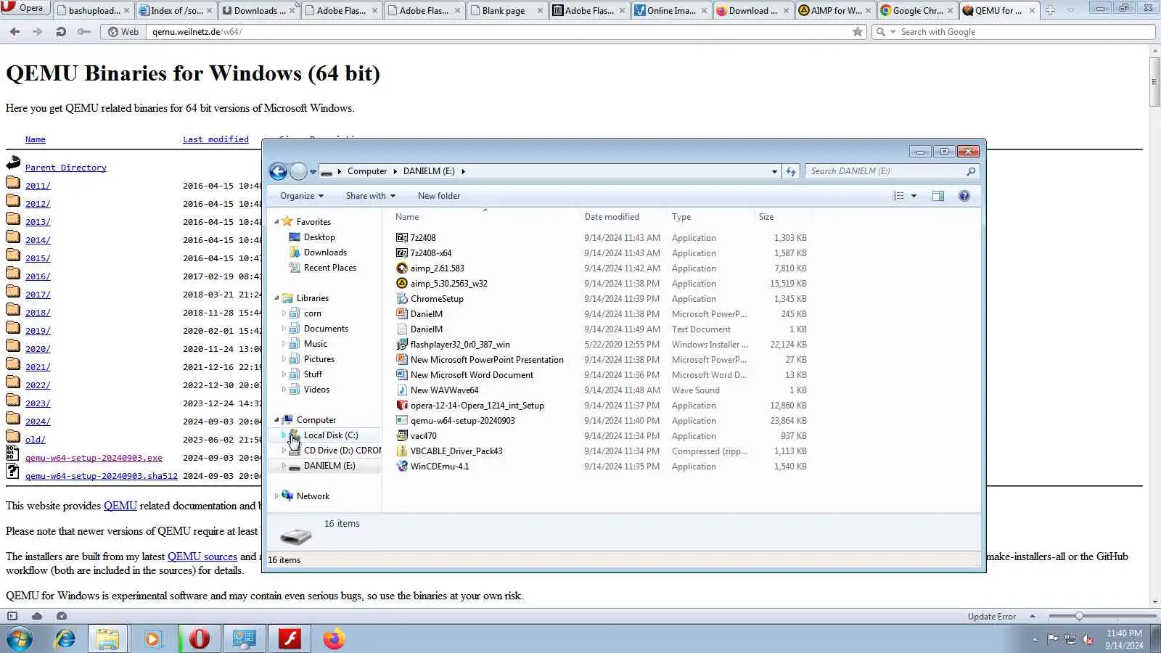Screen dimensions: 1161x653
Task: Select the New WAVWave64 sound file icon
Action: 402,390
